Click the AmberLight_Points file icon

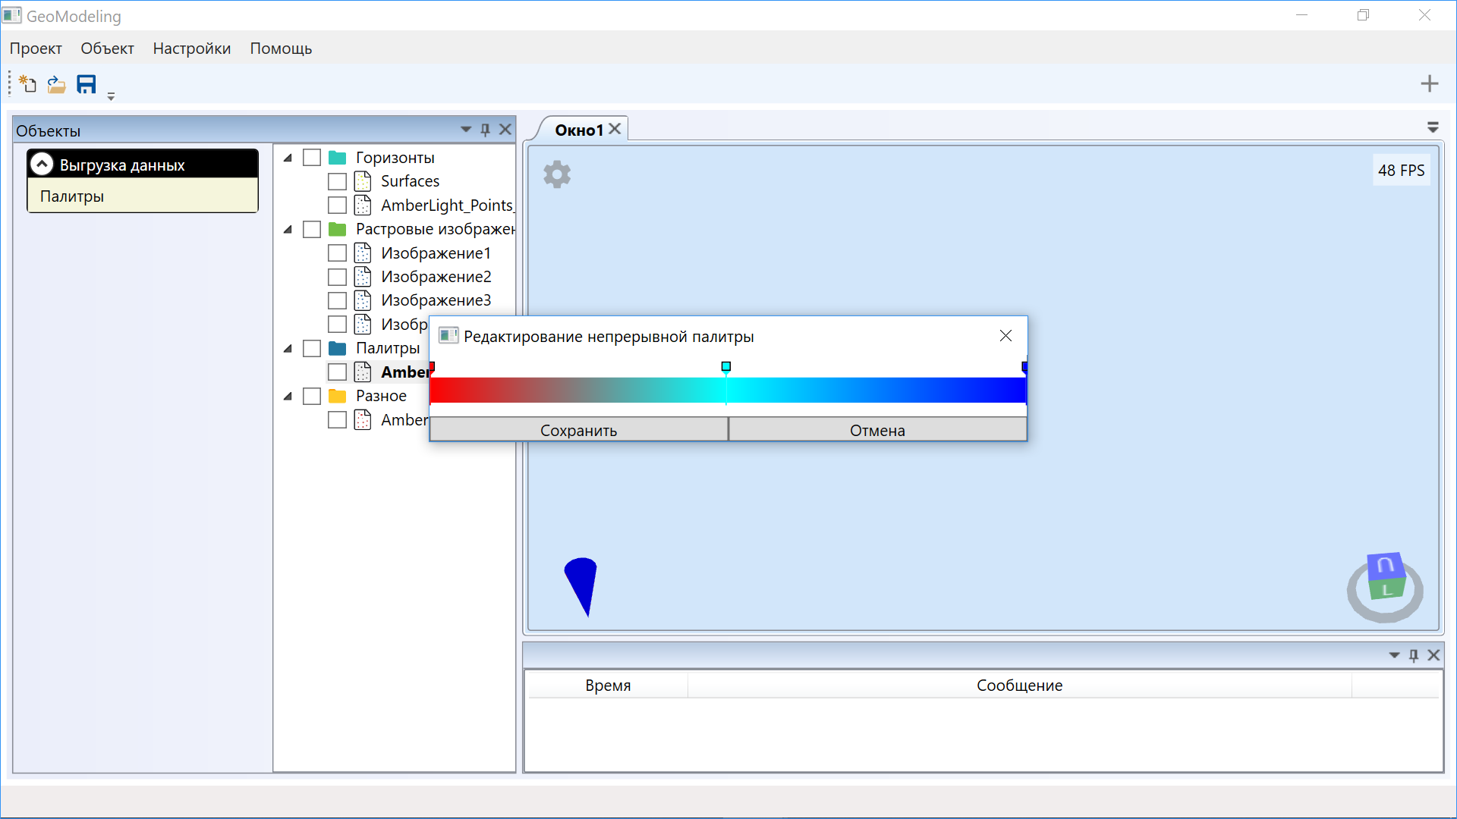(x=363, y=206)
